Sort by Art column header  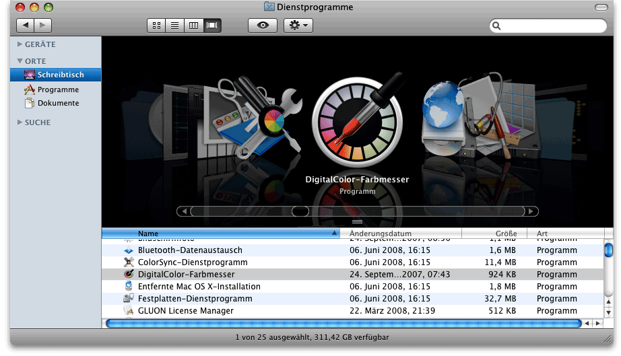pos(566,234)
